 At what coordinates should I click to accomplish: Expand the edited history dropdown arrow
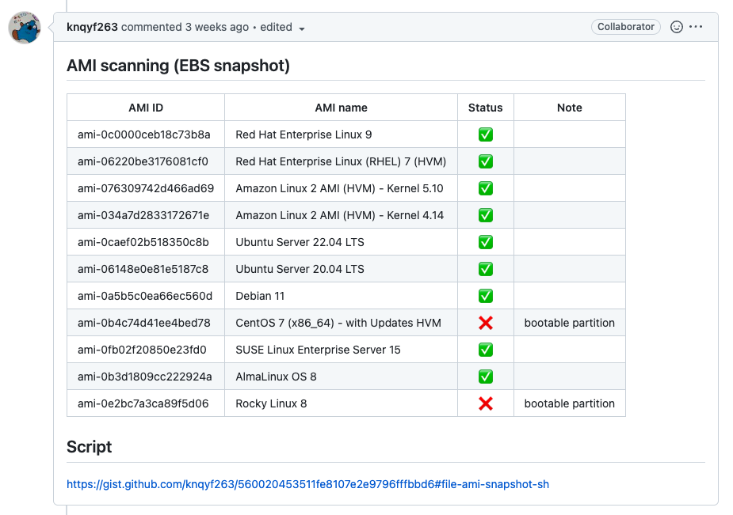pyautogui.click(x=302, y=29)
